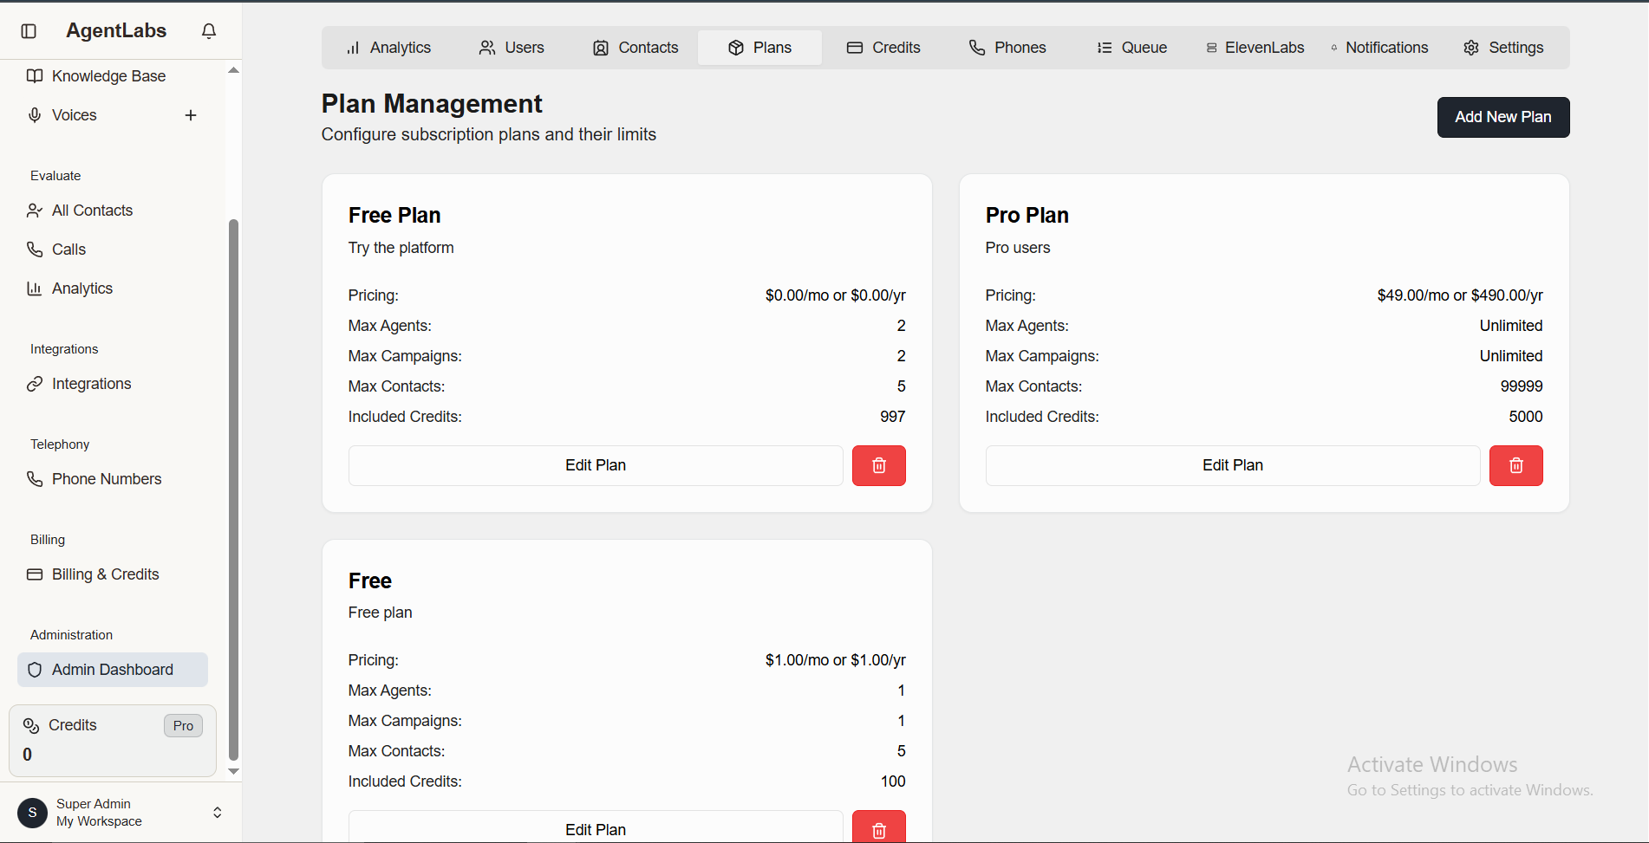Image resolution: width=1649 pixels, height=843 pixels.
Task: Open Knowledge Base from the sidebar
Action: click(x=108, y=75)
